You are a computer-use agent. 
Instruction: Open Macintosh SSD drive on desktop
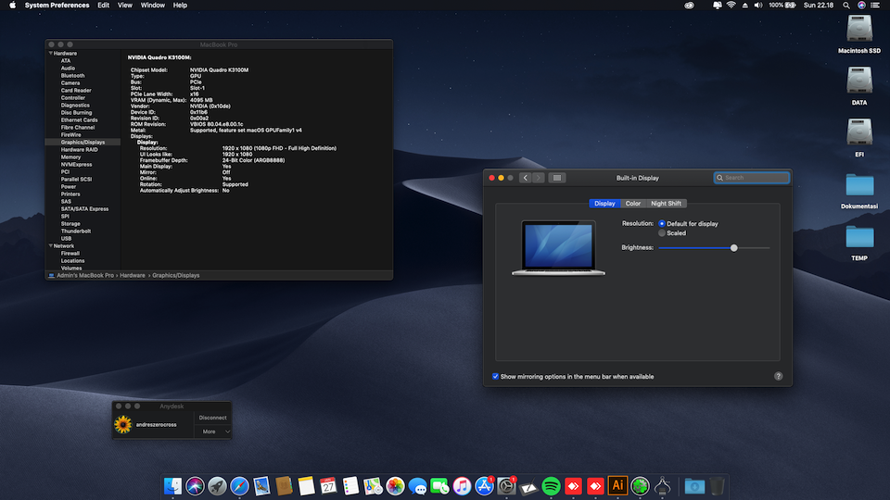[x=859, y=29]
